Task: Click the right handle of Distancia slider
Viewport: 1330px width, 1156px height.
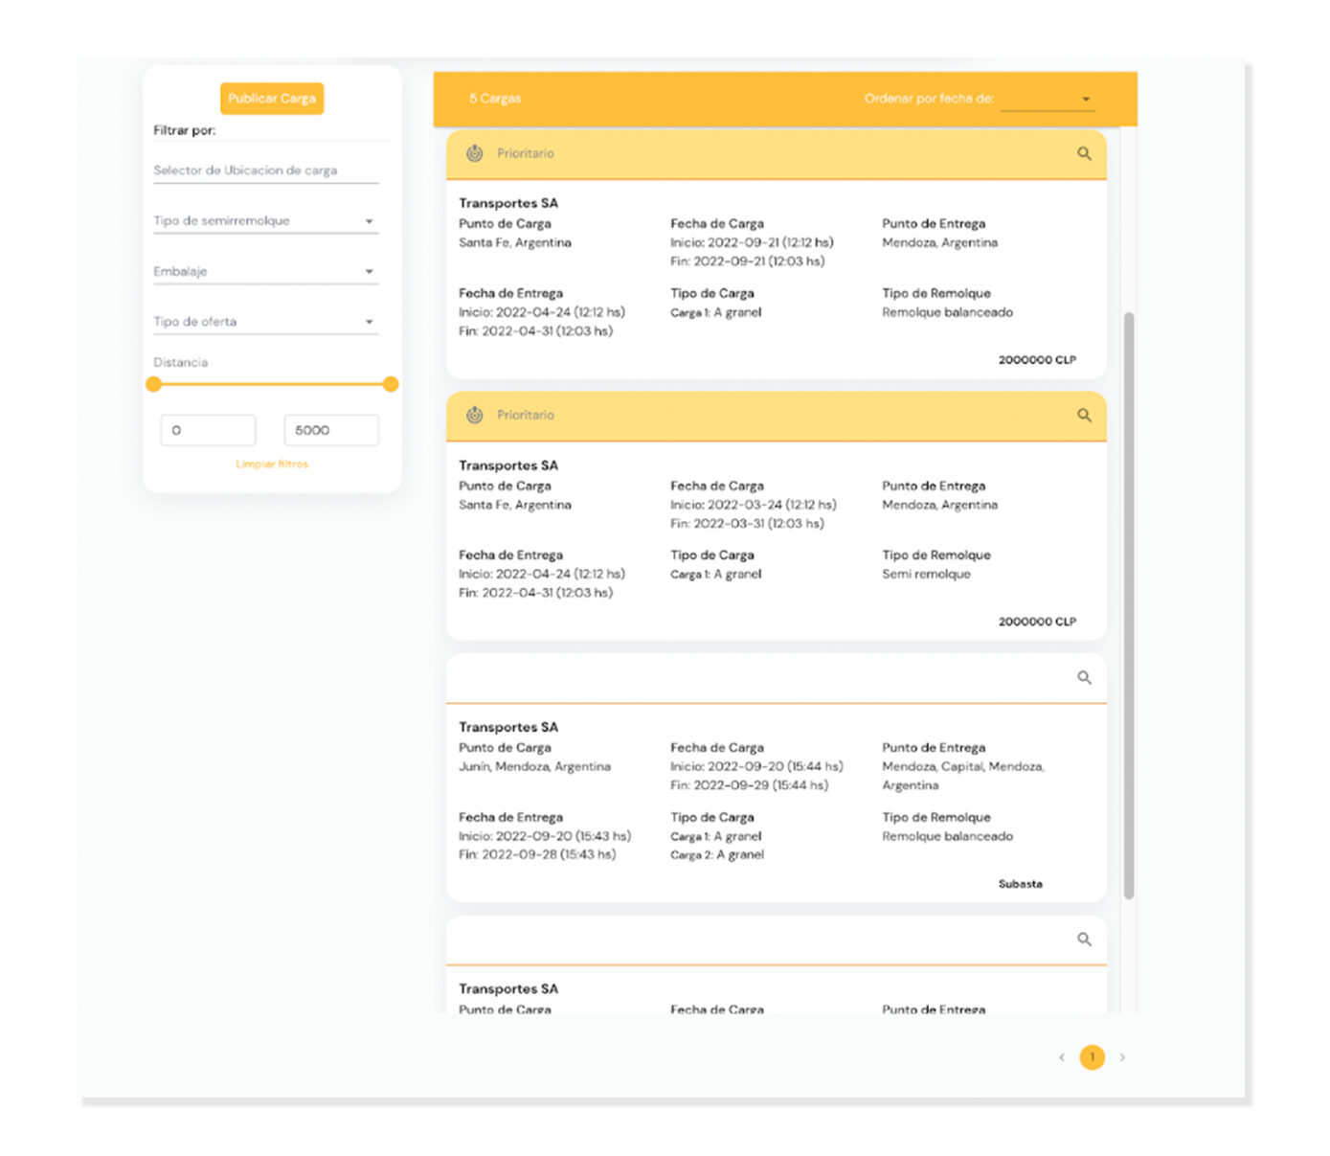Action: point(390,384)
